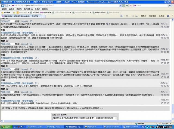Refresh the page with the green arrows icon
This screenshot has width=174, height=129.
click(127, 5)
